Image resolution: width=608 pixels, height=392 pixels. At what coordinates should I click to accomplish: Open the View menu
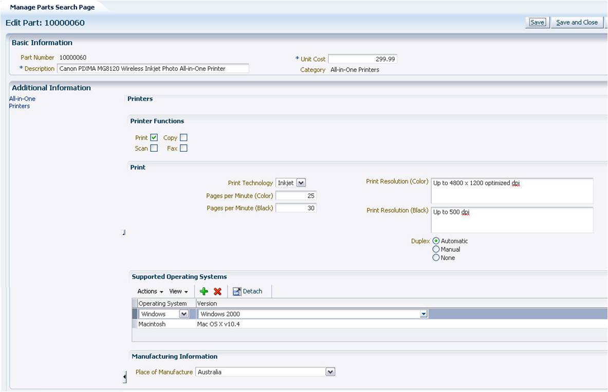pyautogui.click(x=178, y=291)
